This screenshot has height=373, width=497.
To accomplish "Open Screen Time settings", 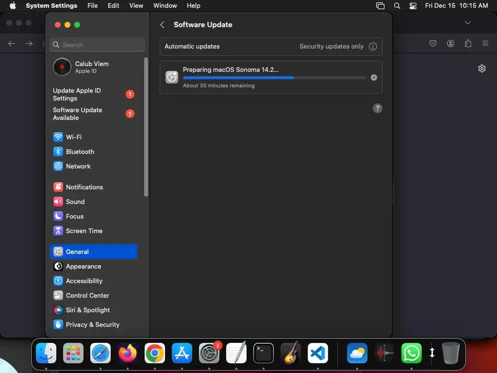I will 94,231.
